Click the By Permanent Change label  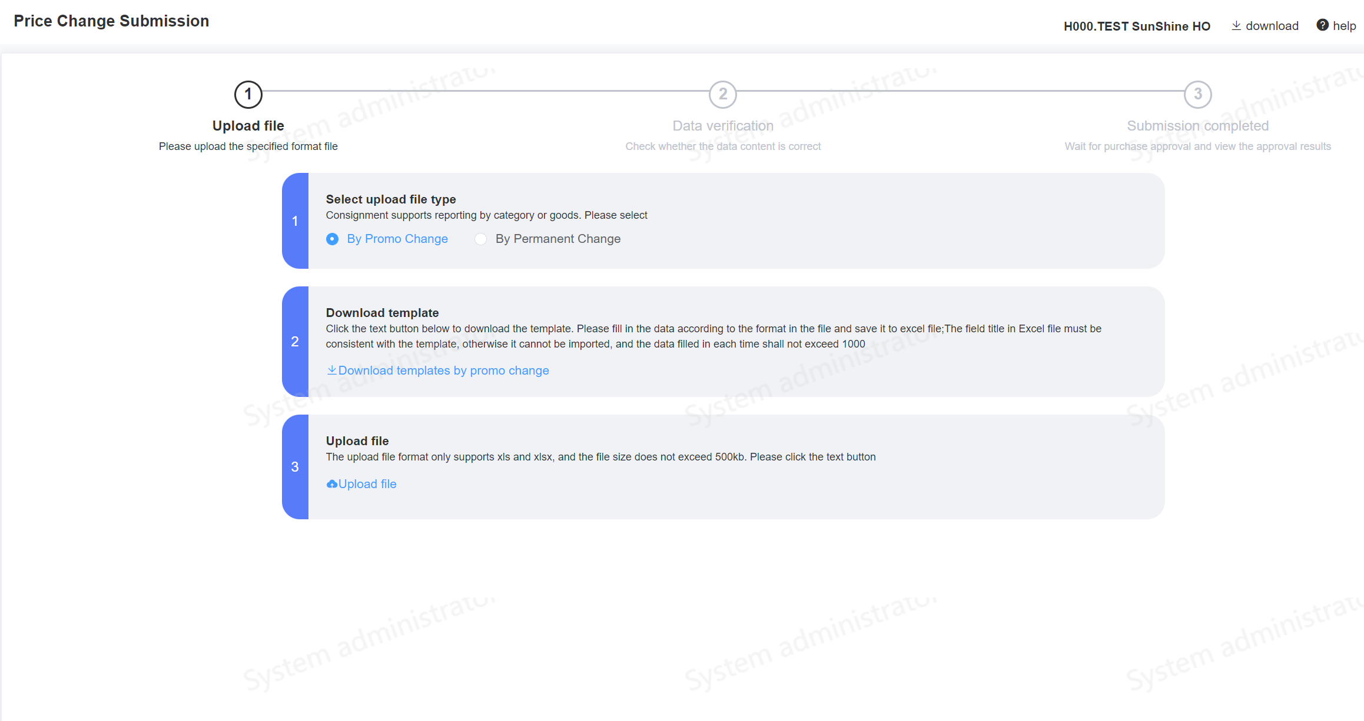pos(557,239)
